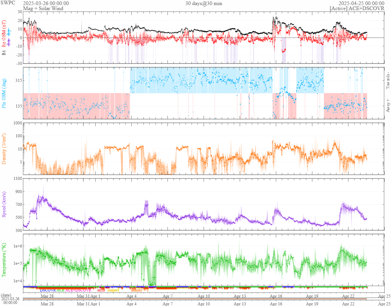Click the Temperature (°K) axis label
This screenshot has width=391, height=306.
pyautogui.click(x=4, y=260)
